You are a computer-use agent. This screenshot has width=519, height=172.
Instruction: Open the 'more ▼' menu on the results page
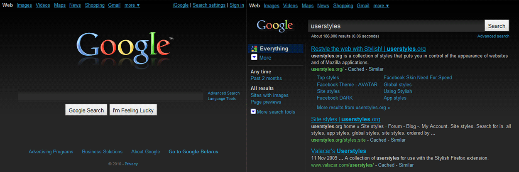click(x=381, y=6)
